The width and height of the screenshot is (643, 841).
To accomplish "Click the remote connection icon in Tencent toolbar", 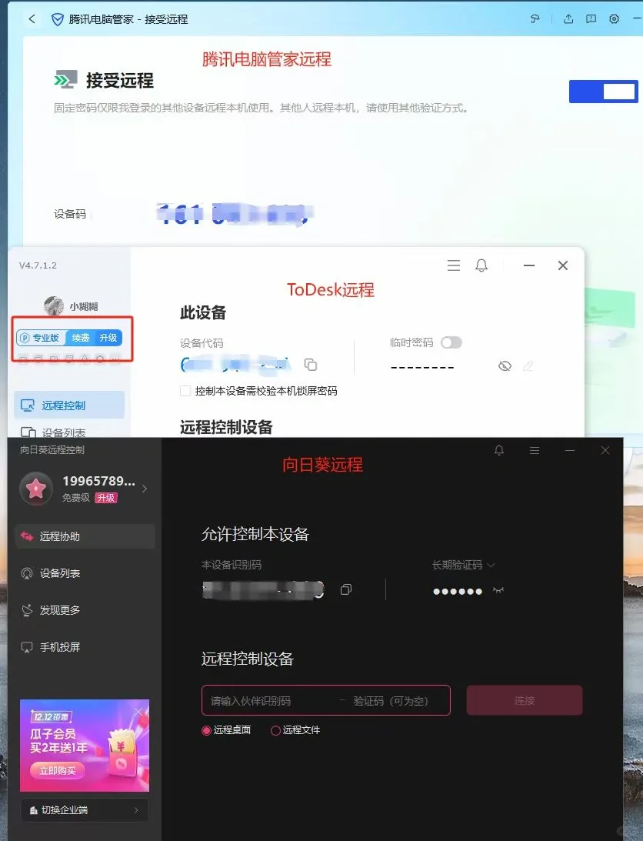I will pos(535,18).
